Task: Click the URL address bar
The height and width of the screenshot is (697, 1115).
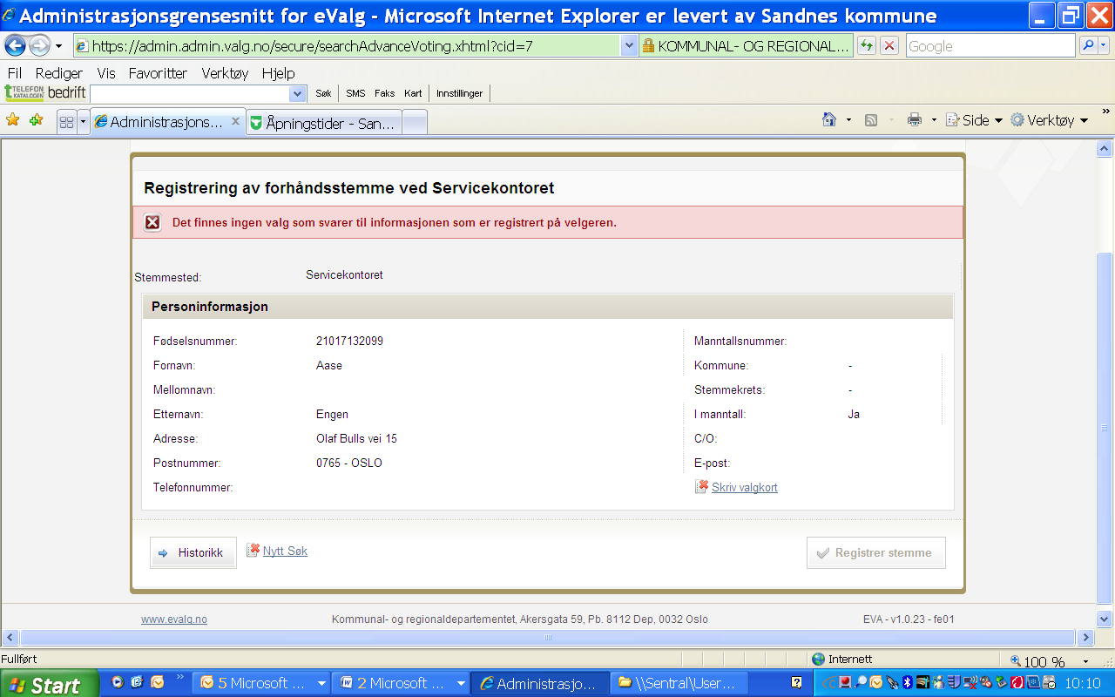Action: [x=347, y=46]
